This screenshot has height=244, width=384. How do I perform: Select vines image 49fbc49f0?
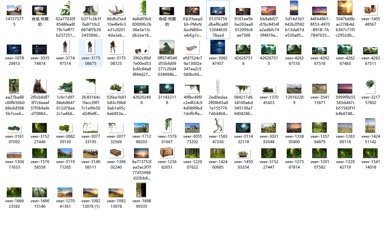(193, 89)
